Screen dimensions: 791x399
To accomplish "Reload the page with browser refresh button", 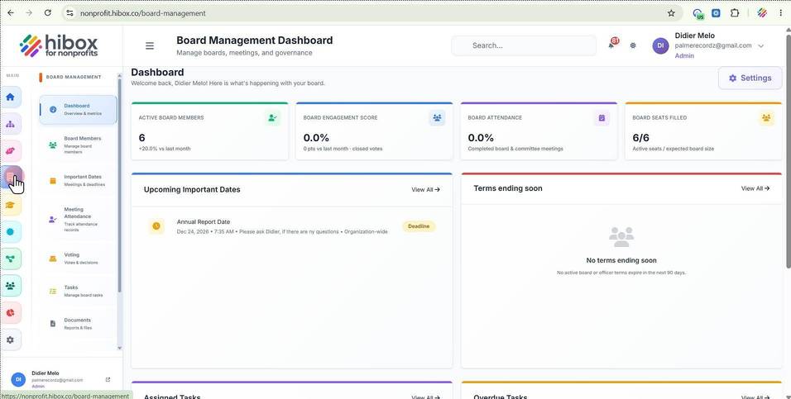I will [x=47, y=13].
